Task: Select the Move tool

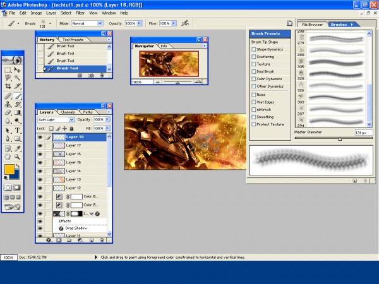Action: (x=17, y=70)
